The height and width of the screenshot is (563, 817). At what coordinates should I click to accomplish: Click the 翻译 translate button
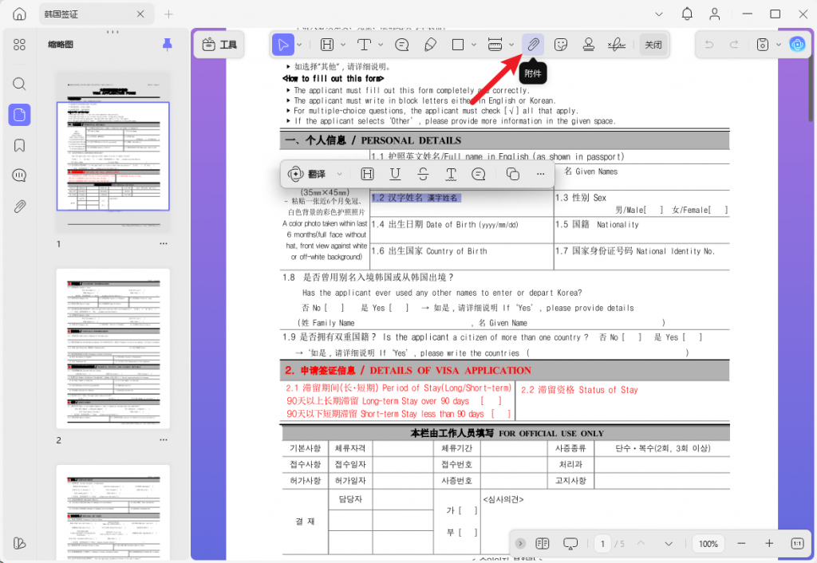coord(307,174)
